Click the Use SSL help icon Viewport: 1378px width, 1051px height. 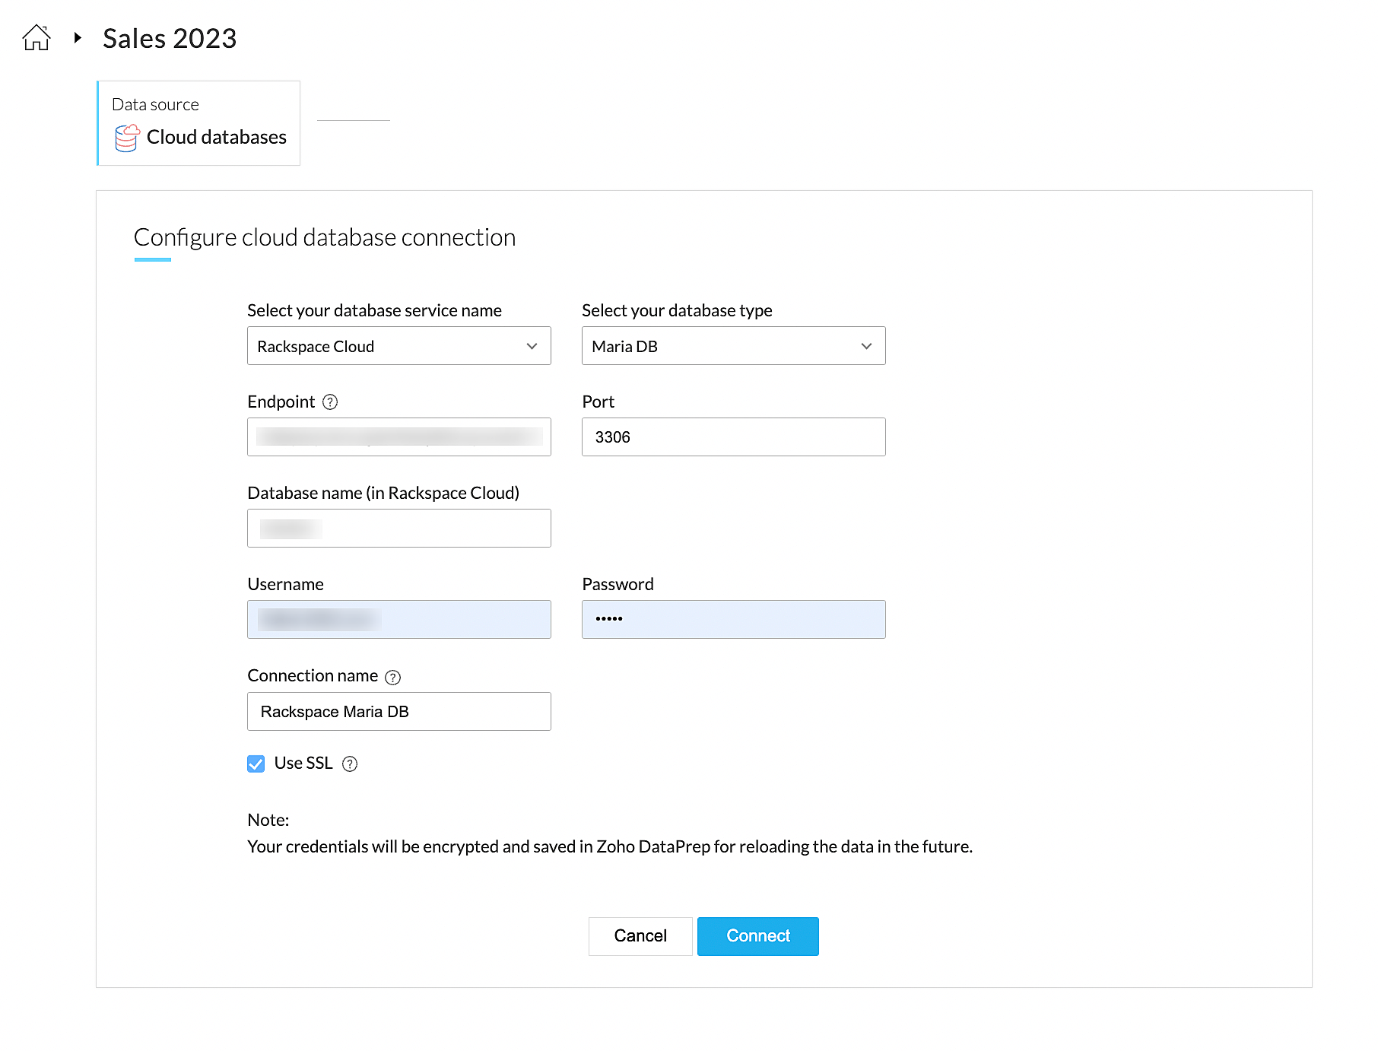click(350, 764)
